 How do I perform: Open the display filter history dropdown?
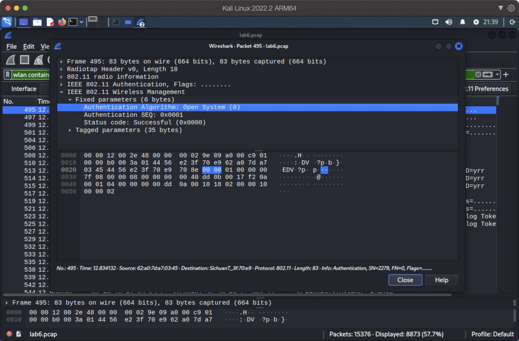497,75
